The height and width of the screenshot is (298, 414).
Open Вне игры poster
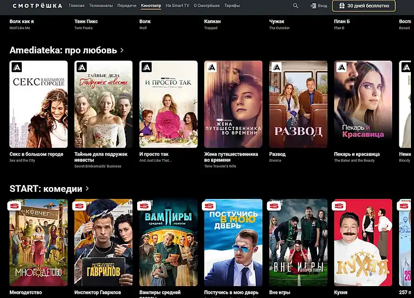coord(299,243)
